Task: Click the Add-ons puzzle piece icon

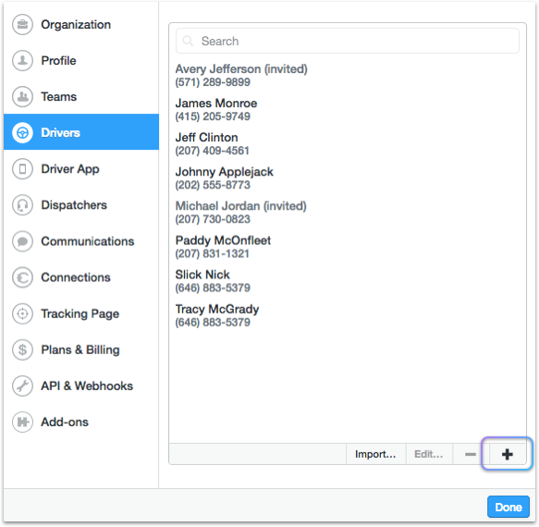Action: pyautogui.click(x=23, y=422)
